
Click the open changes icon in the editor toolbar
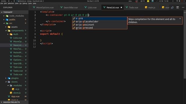coord(172,8)
